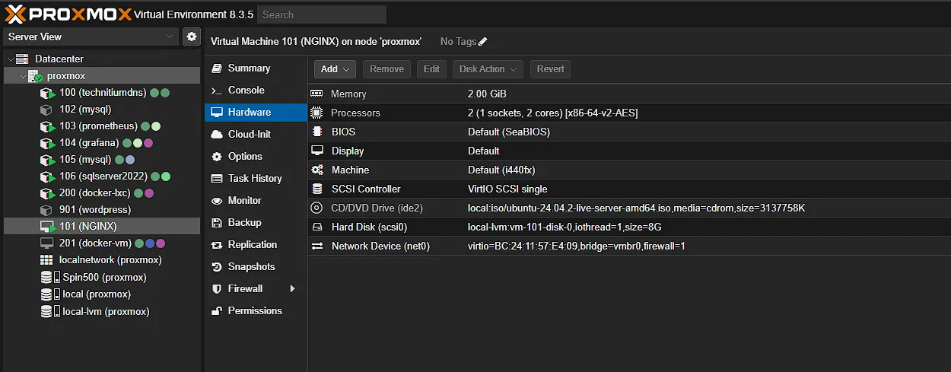Click container icon for 901 (wordpress)
This screenshot has height=372, width=951.
(x=46, y=210)
